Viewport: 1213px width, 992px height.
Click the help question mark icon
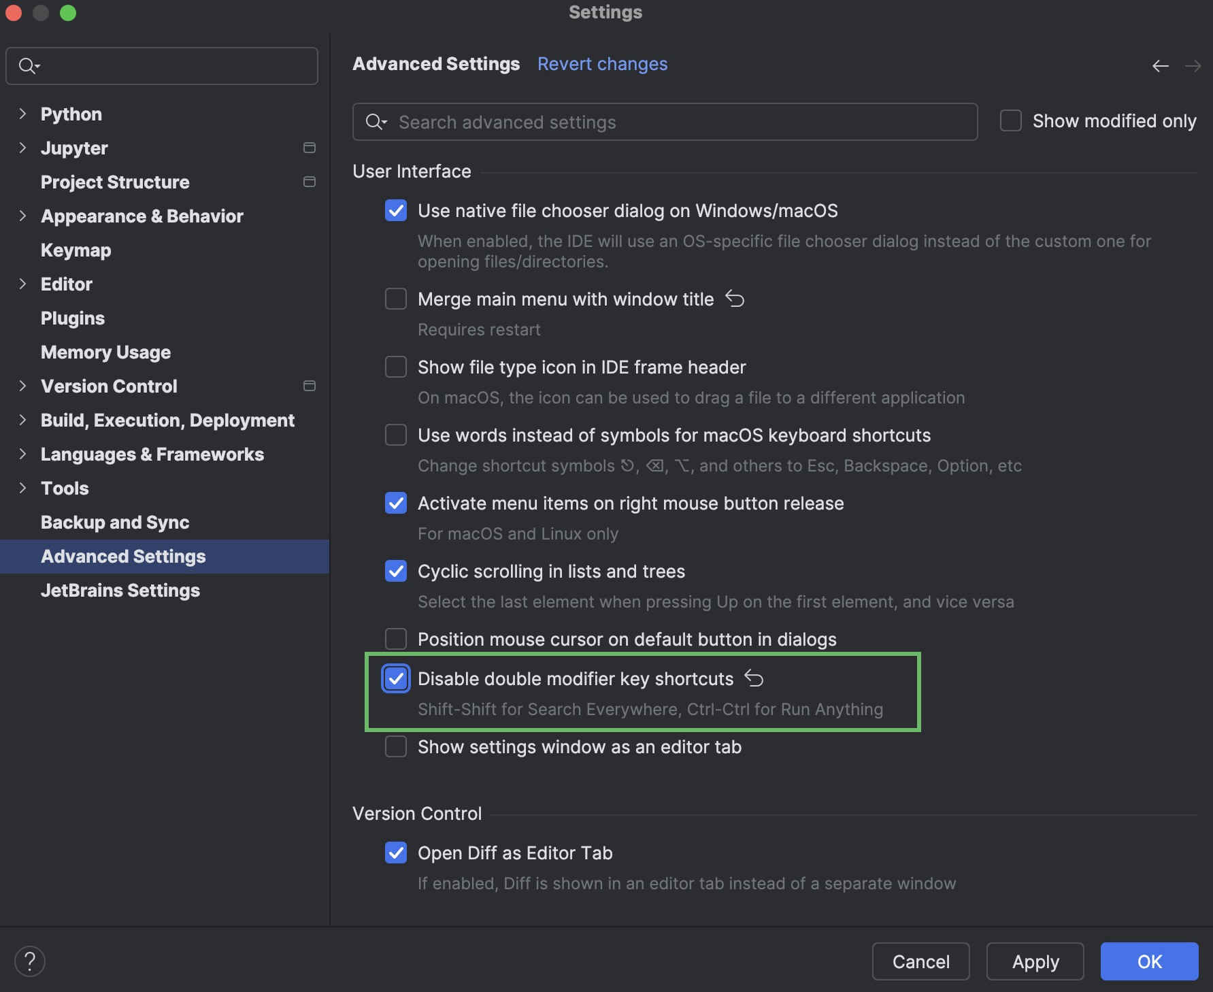tap(29, 961)
